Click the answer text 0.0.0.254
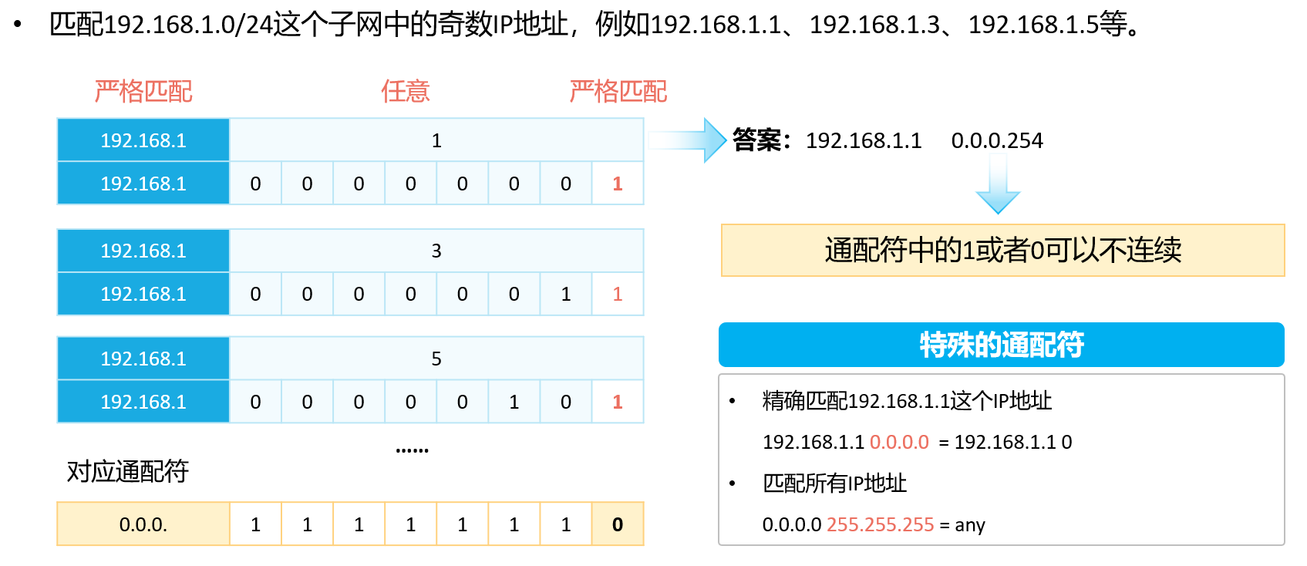The height and width of the screenshot is (566, 1307). tap(997, 140)
